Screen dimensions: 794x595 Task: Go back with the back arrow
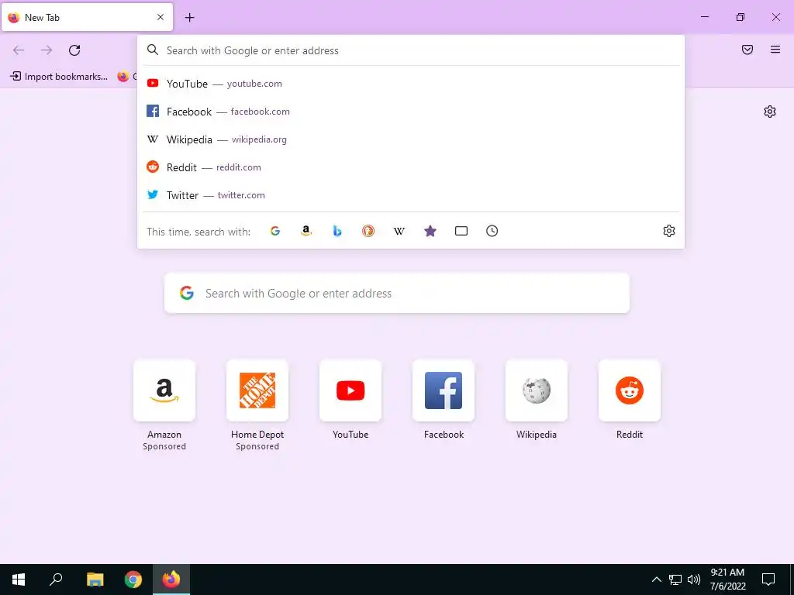[x=19, y=50]
